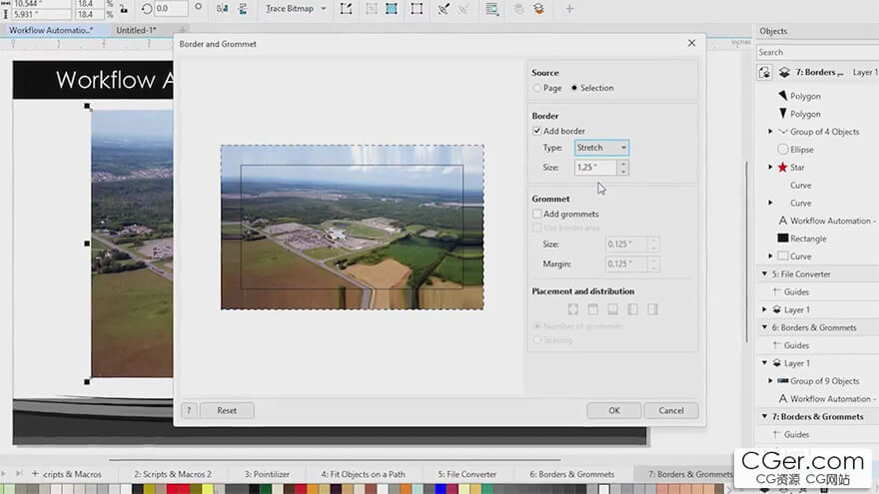Enable the Add grommets checkbox

pyautogui.click(x=537, y=214)
